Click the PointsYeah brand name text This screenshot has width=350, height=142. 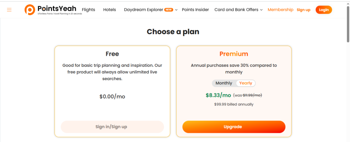(57, 8)
